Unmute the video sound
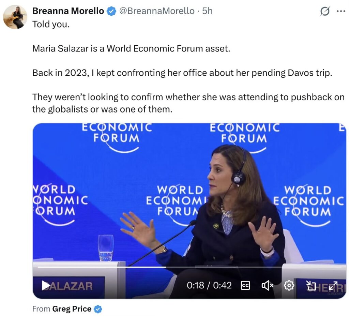This screenshot has height=317, width=349. click(x=267, y=286)
